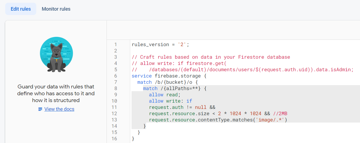360x143 pixels.
Task: Click the 'allow read;' line
Action: tap(165, 95)
